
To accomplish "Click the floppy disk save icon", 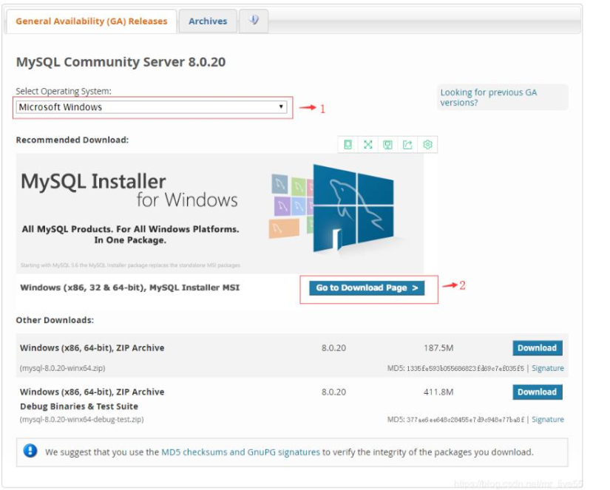I will click(x=387, y=145).
